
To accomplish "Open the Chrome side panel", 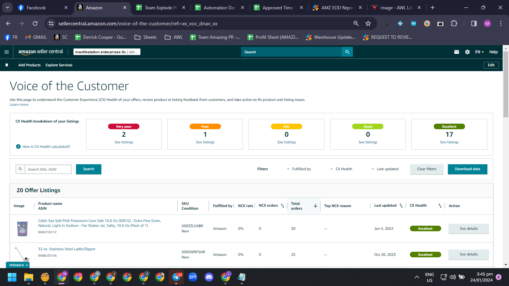I will tap(474, 23).
